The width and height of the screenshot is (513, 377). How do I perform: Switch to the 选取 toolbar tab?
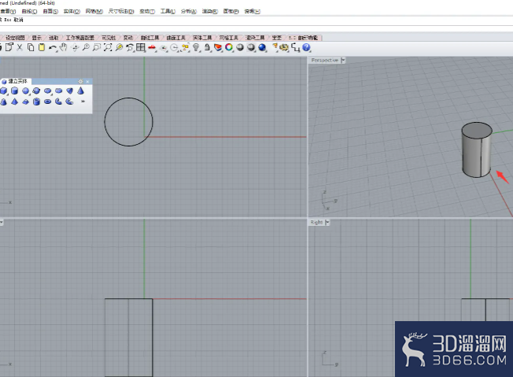54,38
